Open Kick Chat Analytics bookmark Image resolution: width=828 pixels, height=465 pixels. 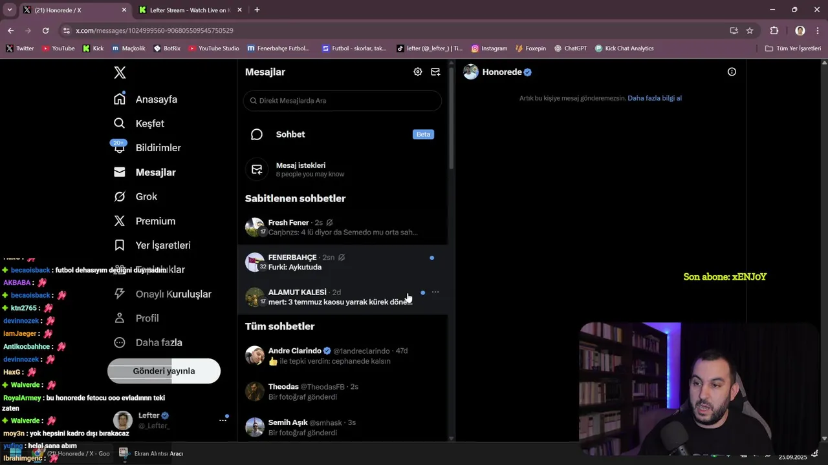(624, 48)
